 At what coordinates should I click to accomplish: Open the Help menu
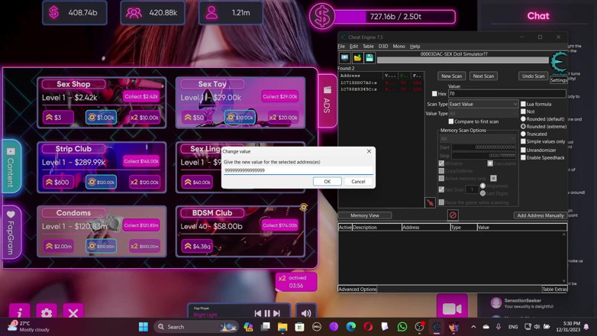[x=415, y=47]
